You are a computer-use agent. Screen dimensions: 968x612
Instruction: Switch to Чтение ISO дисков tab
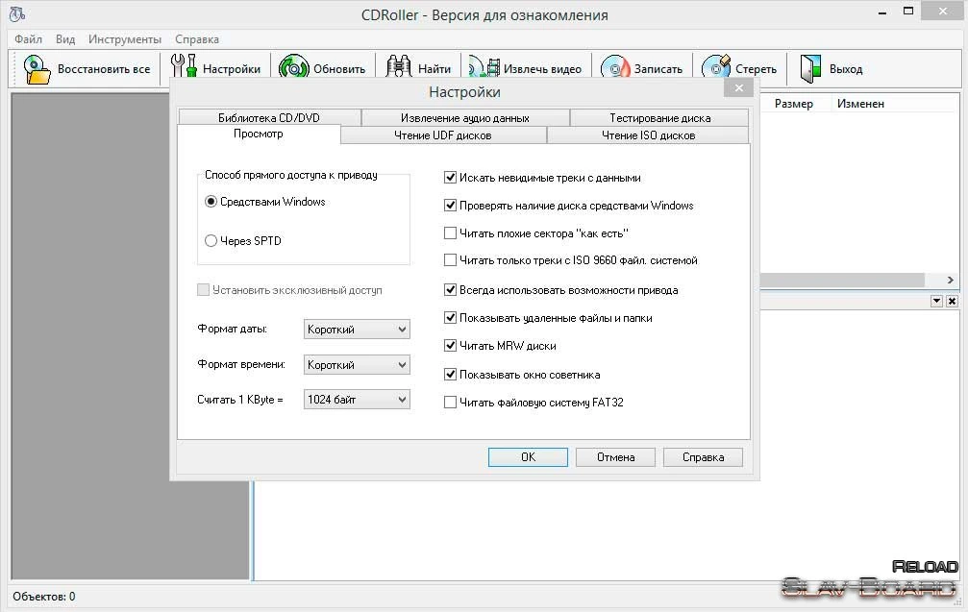648,135
